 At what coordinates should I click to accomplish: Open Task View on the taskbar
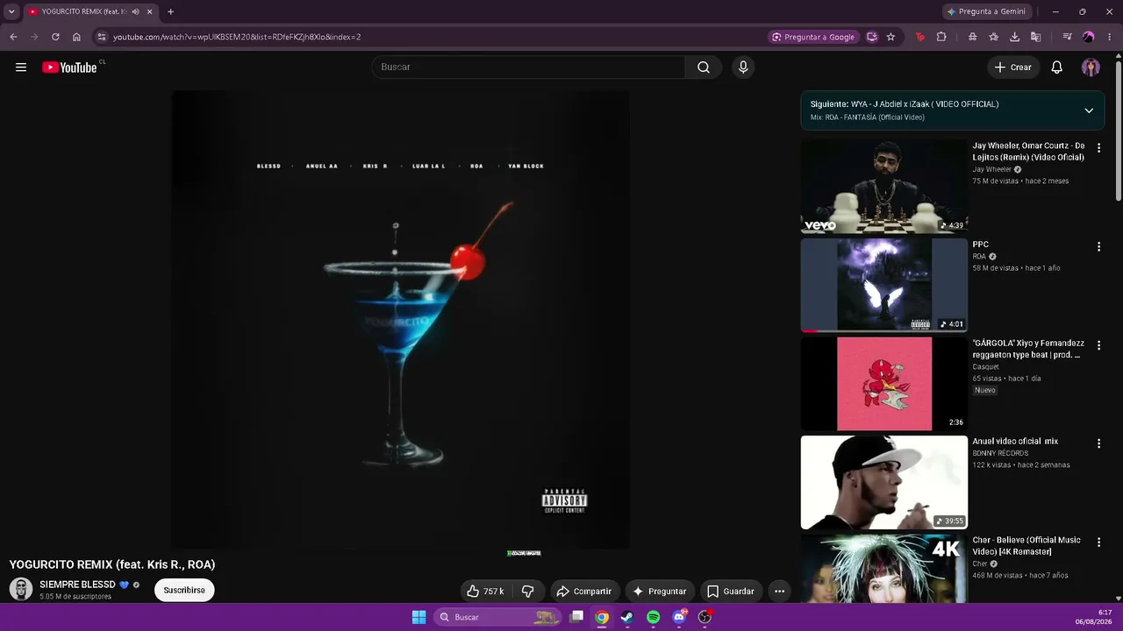[576, 617]
